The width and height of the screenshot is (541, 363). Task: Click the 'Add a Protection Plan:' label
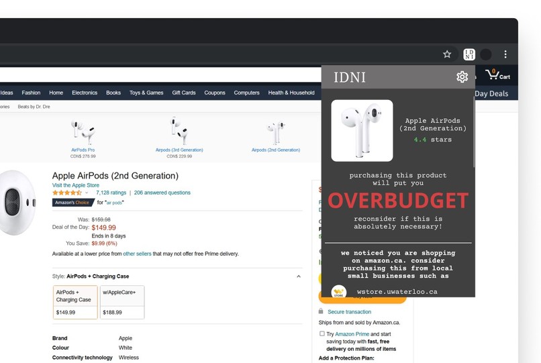pyautogui.click(x=346, y=358)
